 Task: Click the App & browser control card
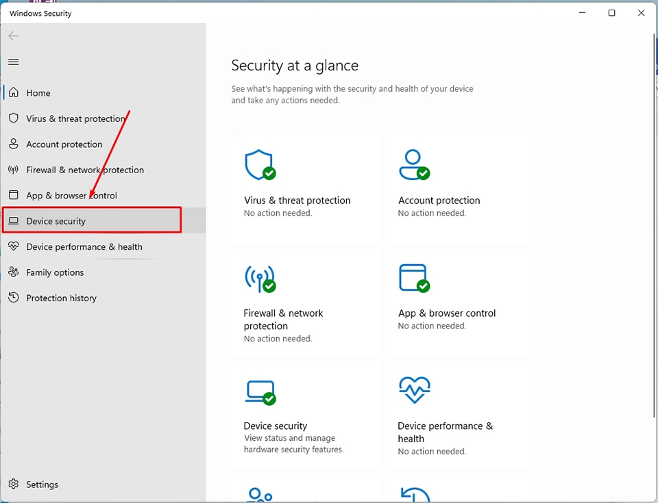tap(459, 298)
